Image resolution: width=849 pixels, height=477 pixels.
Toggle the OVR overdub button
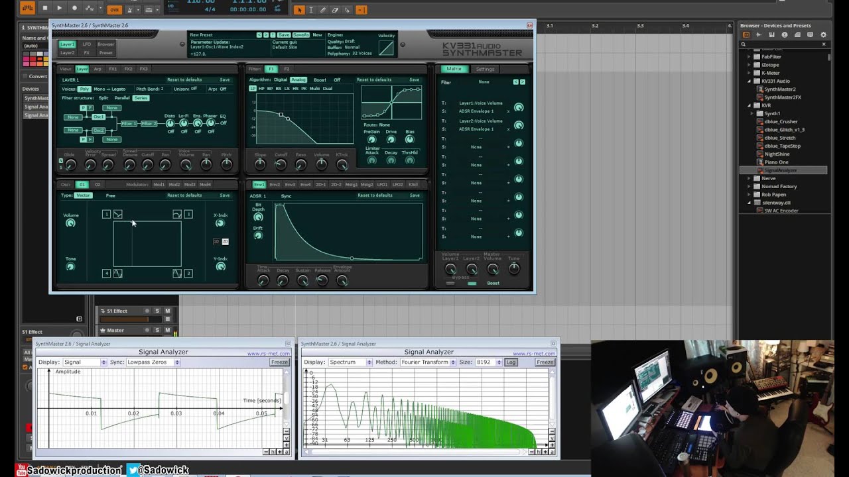(114, 9)
